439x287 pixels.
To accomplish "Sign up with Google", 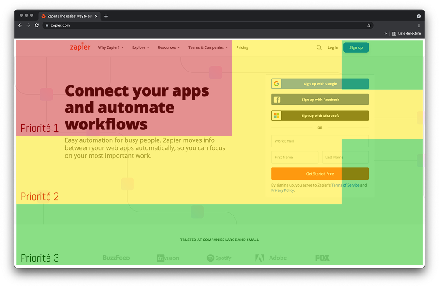I will point(320,83).
